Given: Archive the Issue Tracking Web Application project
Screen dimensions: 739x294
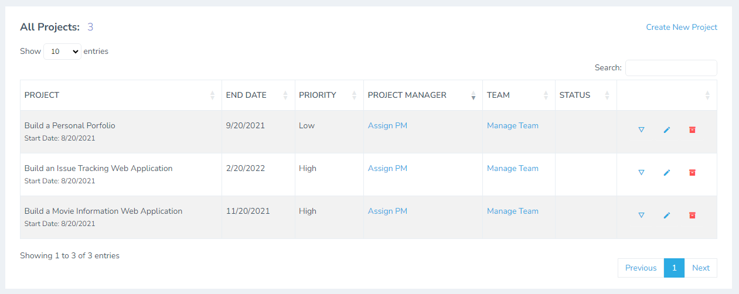Looking at the screenshot, I should point(692,172).
